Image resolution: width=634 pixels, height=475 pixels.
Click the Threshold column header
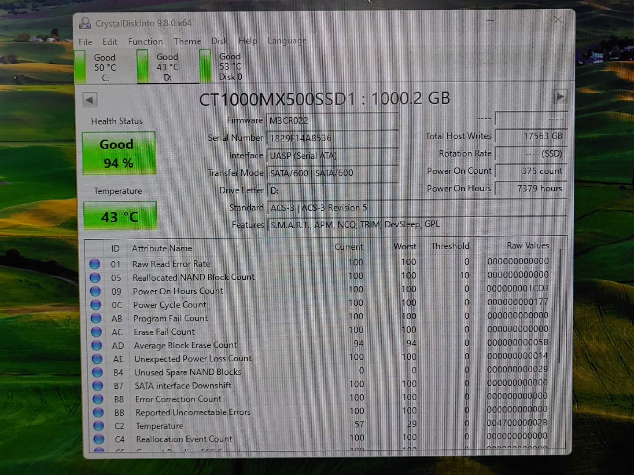(450, 246)
